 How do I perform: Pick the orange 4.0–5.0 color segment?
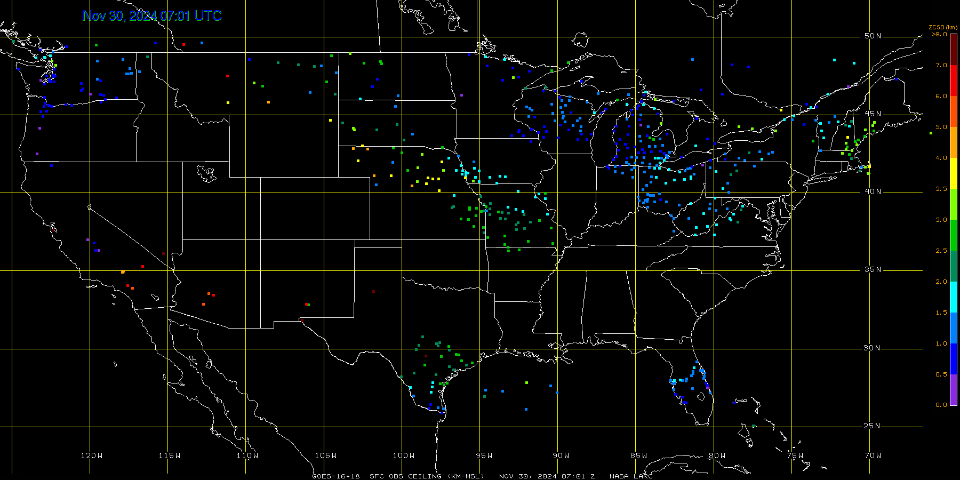pos(954,142)
